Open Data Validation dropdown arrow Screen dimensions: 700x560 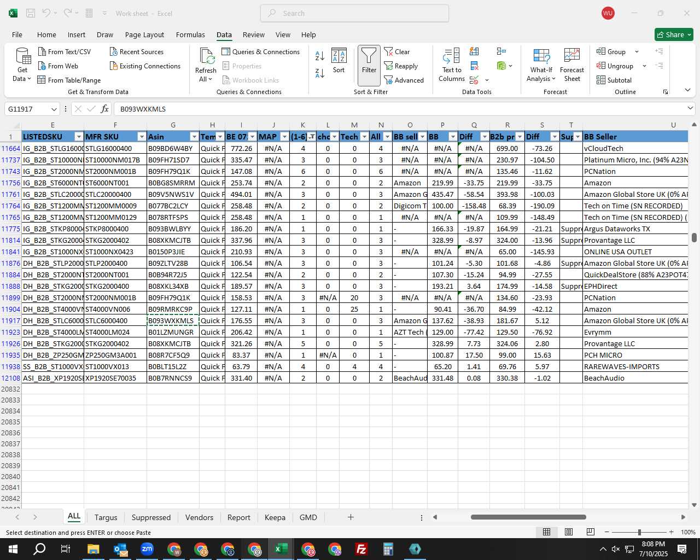tap(487, 80)
